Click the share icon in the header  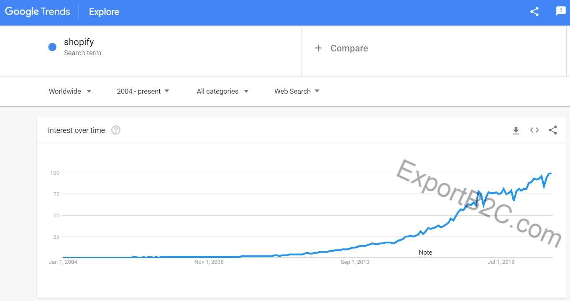(534, 12)
